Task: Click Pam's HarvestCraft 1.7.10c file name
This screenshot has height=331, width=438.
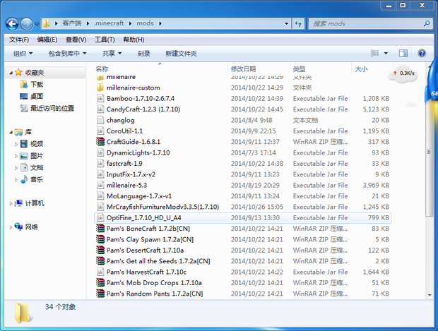Action: click(x=146, y=272)
